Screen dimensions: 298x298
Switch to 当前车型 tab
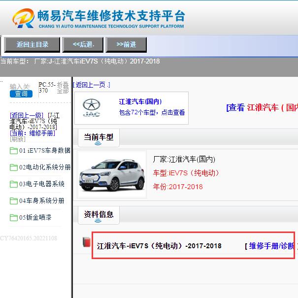point(99,137)
